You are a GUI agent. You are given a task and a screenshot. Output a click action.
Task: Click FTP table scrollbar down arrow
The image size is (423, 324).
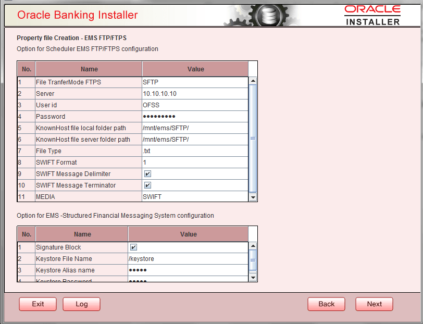click(x=253, y=197)
